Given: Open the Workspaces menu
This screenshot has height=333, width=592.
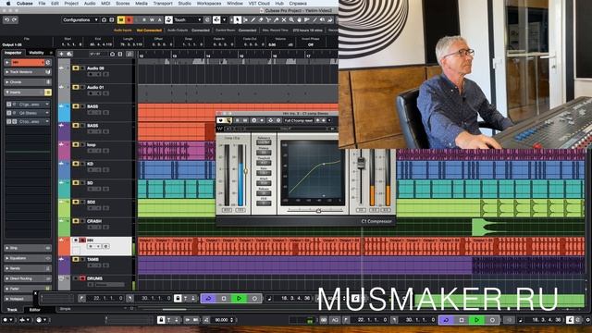Looking at the screenshot, I should [209, 4].
